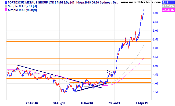Click the grey Simple MA 61 legend marker
This screenshot has width=175, height=106.
(6, 6)
